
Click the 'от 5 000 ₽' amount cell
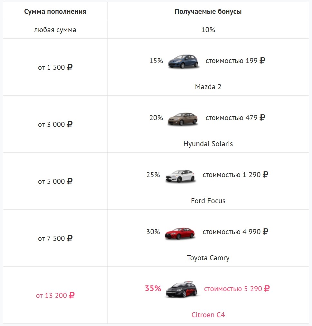(55, 181)
